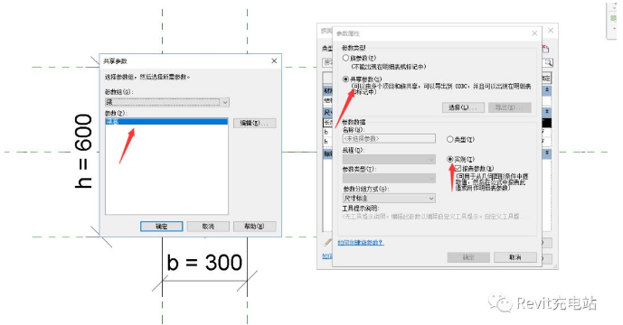Viewport: 623px width, 325px height.
Task: Select the 共享参数 radio button
Action: pos(345,79)
